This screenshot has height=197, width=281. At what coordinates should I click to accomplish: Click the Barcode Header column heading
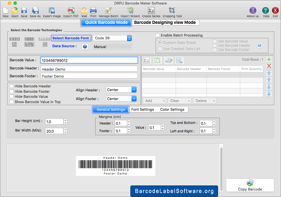(x=189, y=69)
